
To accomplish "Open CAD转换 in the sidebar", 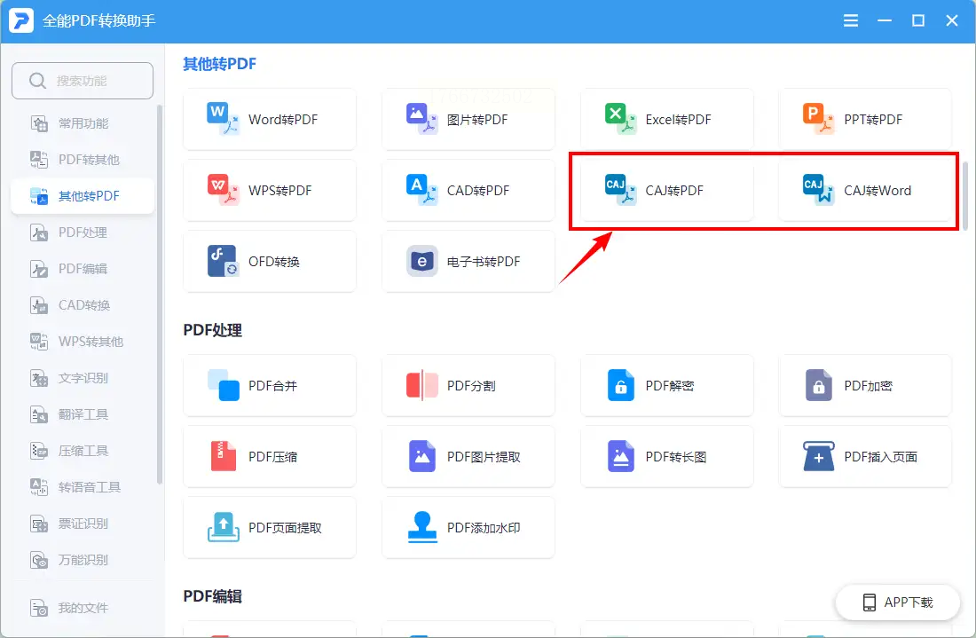I will tap(83, 305).
